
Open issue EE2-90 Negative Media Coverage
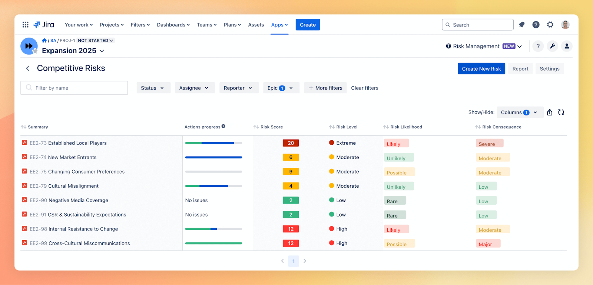point(69,200)
